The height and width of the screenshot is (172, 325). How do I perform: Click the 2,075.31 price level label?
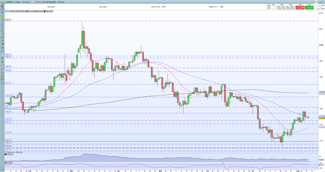point(8,20)
